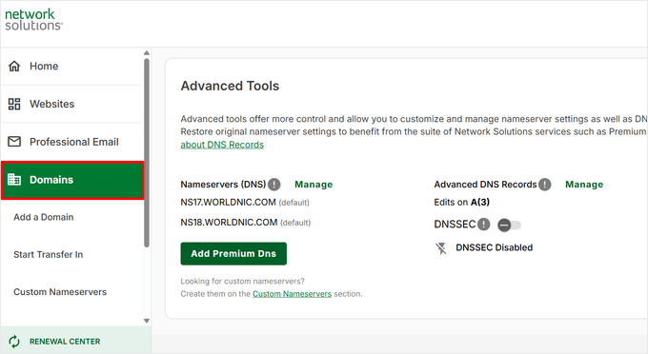Select the Domains menu item
This screenshot has height=354, width=648.
[x=72, y=180]
